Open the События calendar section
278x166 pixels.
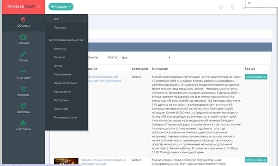(x=24, y=40)
